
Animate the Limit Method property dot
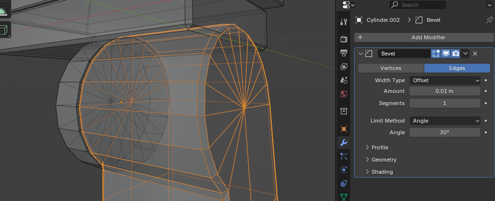click(486, 121)
